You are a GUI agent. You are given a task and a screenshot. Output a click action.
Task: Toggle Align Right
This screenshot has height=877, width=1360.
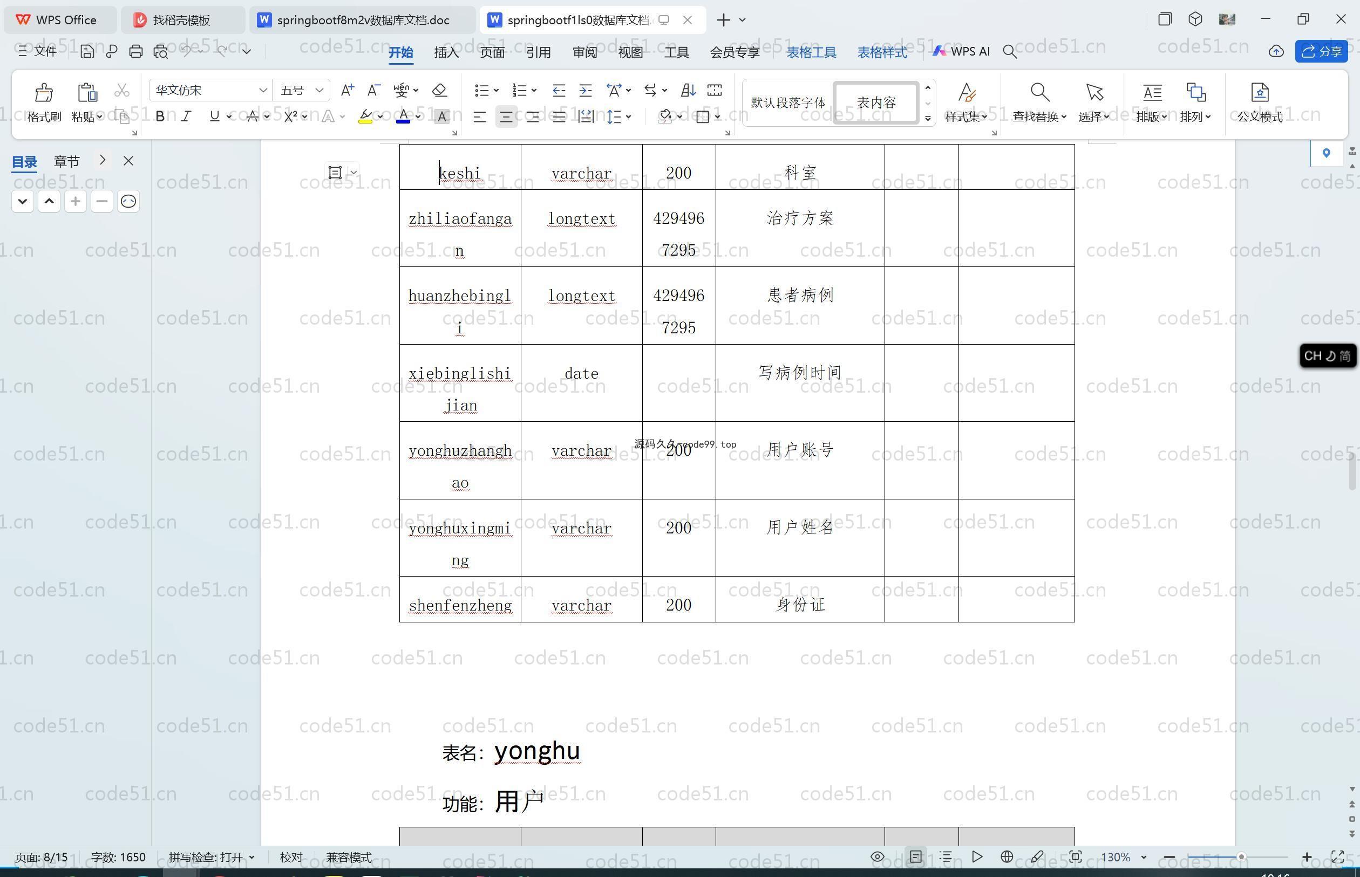[533, 117]
